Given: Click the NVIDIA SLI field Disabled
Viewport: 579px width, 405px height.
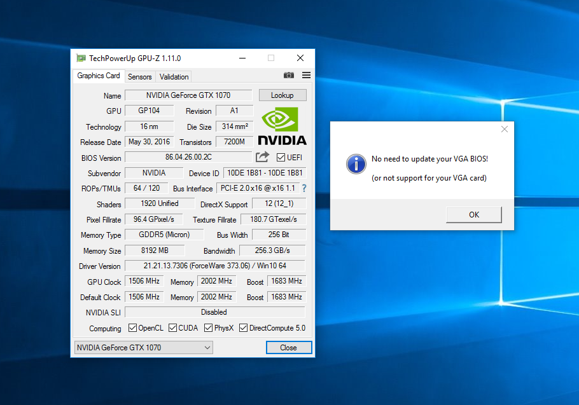Looking at the screenshot, I should coord(215,312).
